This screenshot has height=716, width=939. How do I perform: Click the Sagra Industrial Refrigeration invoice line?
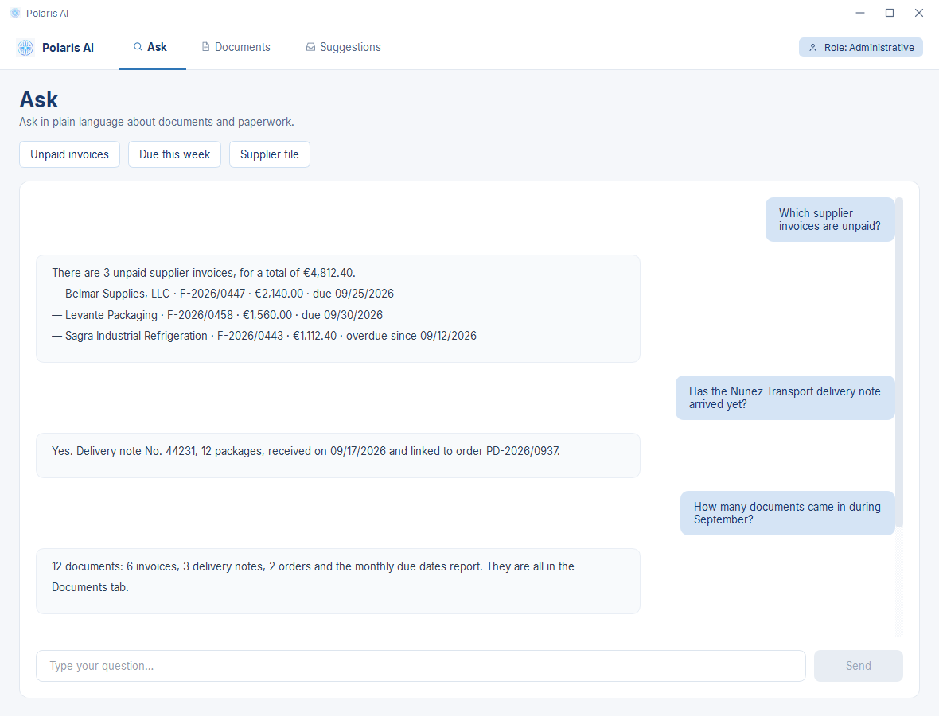pyautogui.click(x=264, y=336)
